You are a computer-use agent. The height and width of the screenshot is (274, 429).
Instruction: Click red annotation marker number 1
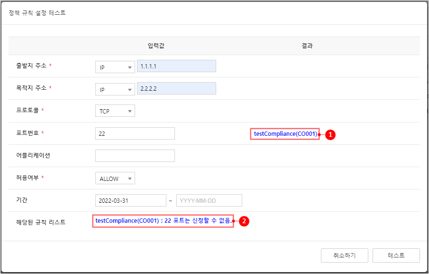(x=330, y=134)
